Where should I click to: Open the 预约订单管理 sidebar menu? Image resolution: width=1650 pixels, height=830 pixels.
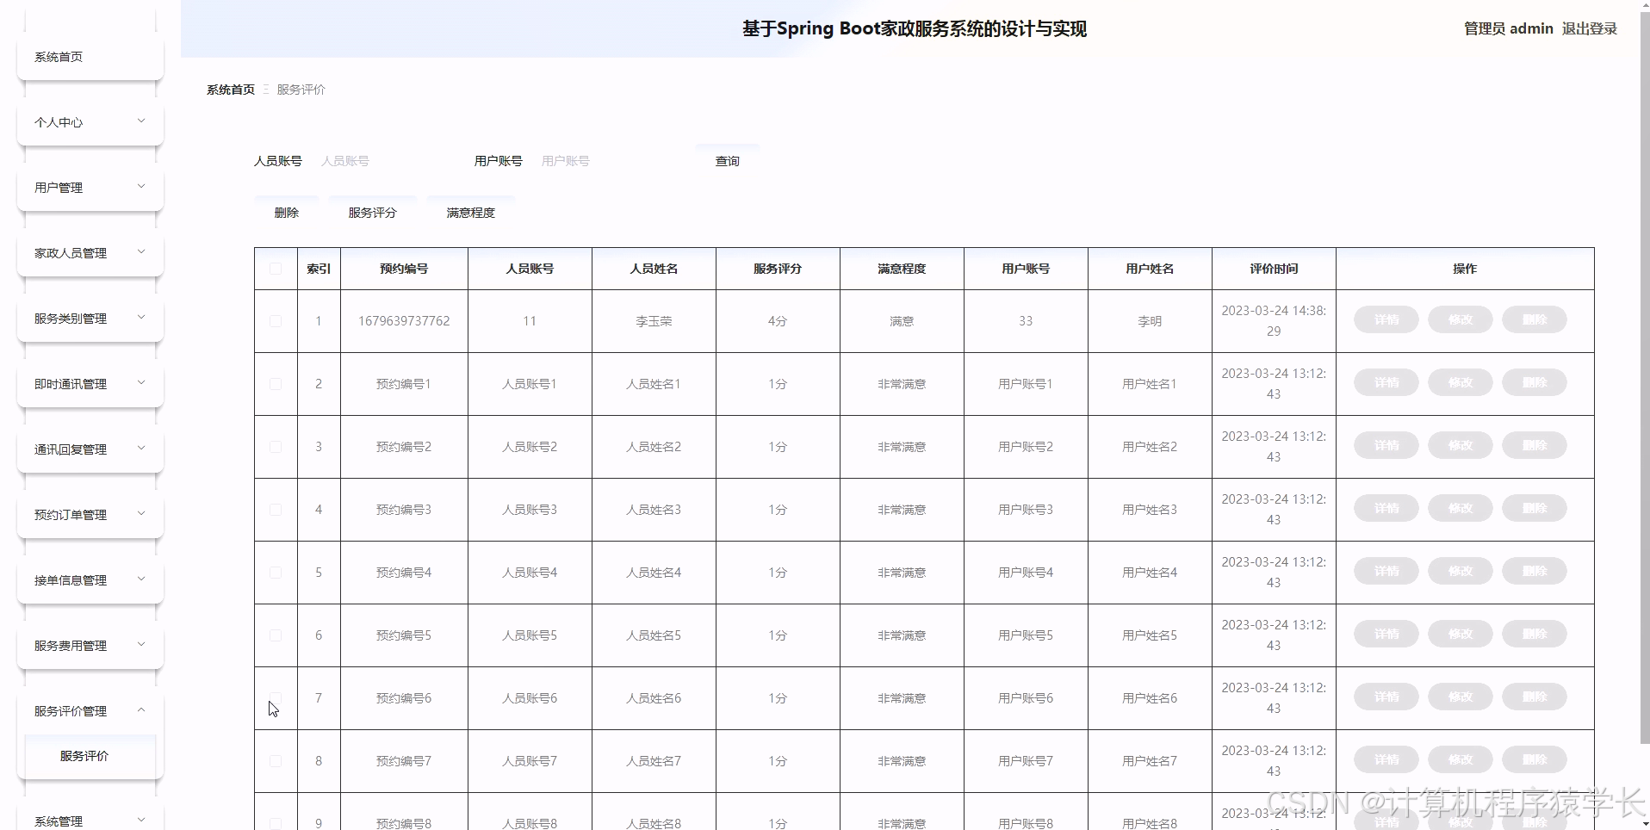pyautogui.click(x=89, y=514)
